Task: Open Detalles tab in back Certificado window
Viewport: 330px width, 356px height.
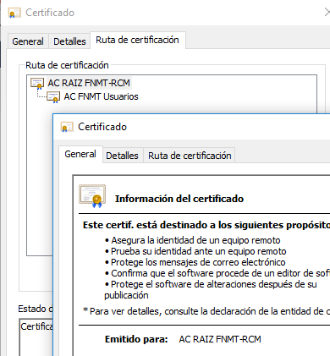Action: [x=69, y=41]
